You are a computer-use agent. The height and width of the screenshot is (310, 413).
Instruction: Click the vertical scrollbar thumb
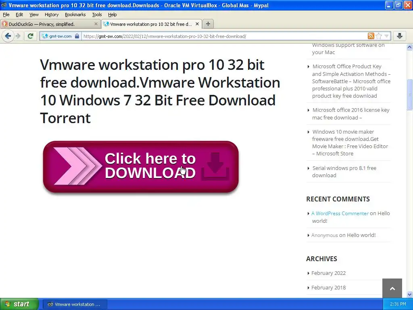[409, 94]
